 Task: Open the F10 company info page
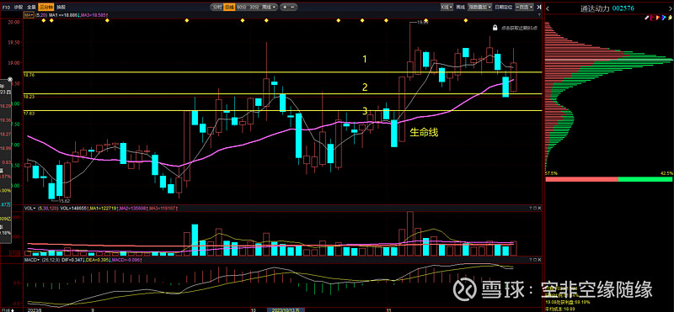pyautogui.click(x=6, y=8)
